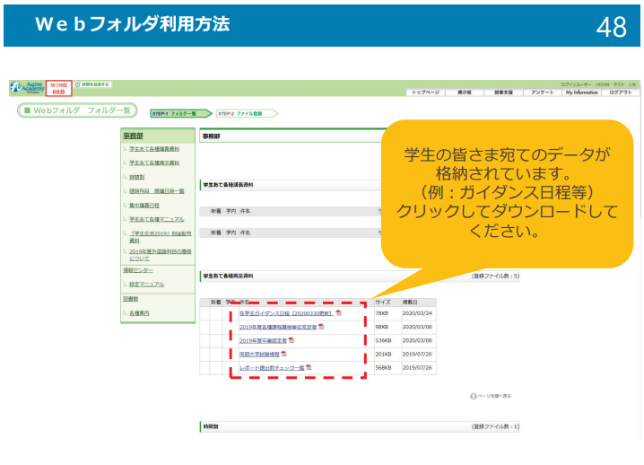The width and height of the screenshot is (644, 465).
Task: Open PDF icon beside レポート提出前チェック一覧
Action: coord(309,367)
